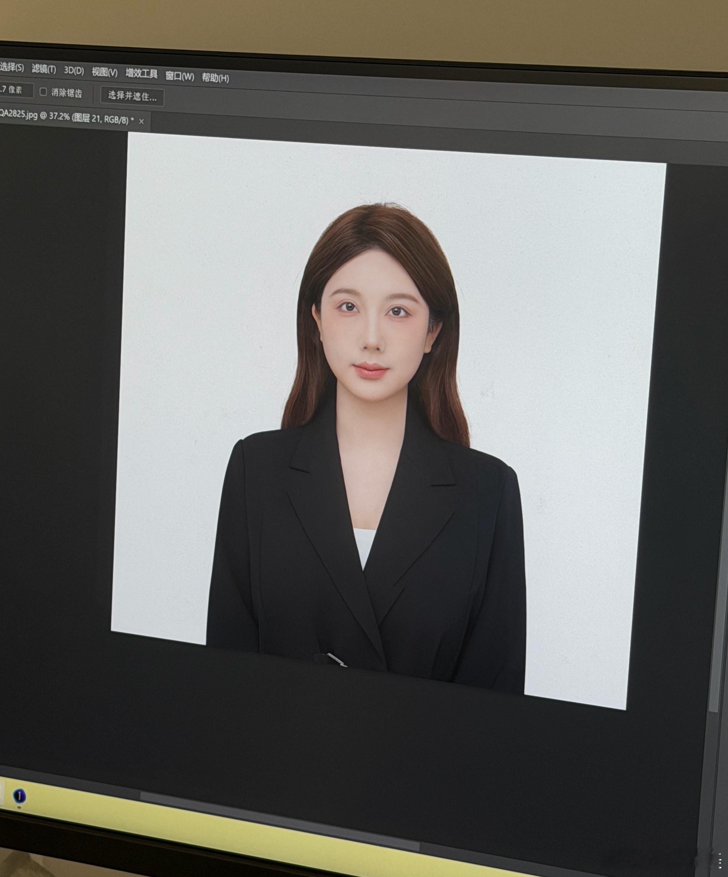This screenshot has height=877, width=728.
Task: Click the blue round taskbar app icon
Action: pyautogui.click(x=19, y=796)
